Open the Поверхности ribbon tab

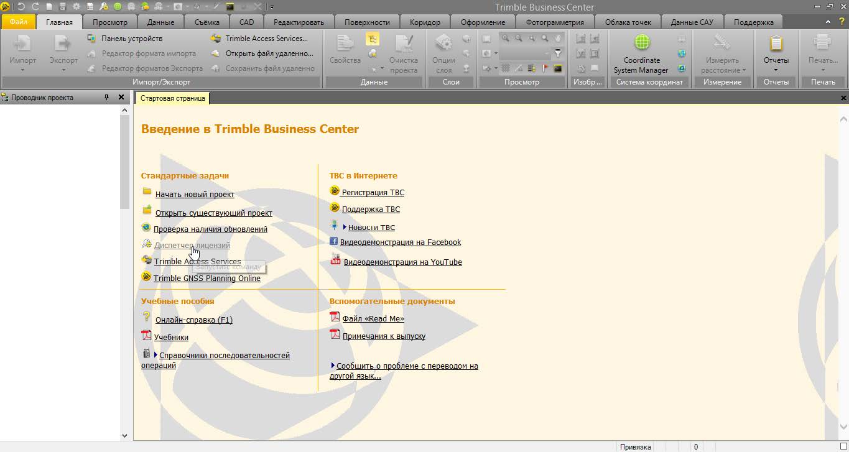coord(367,22)
